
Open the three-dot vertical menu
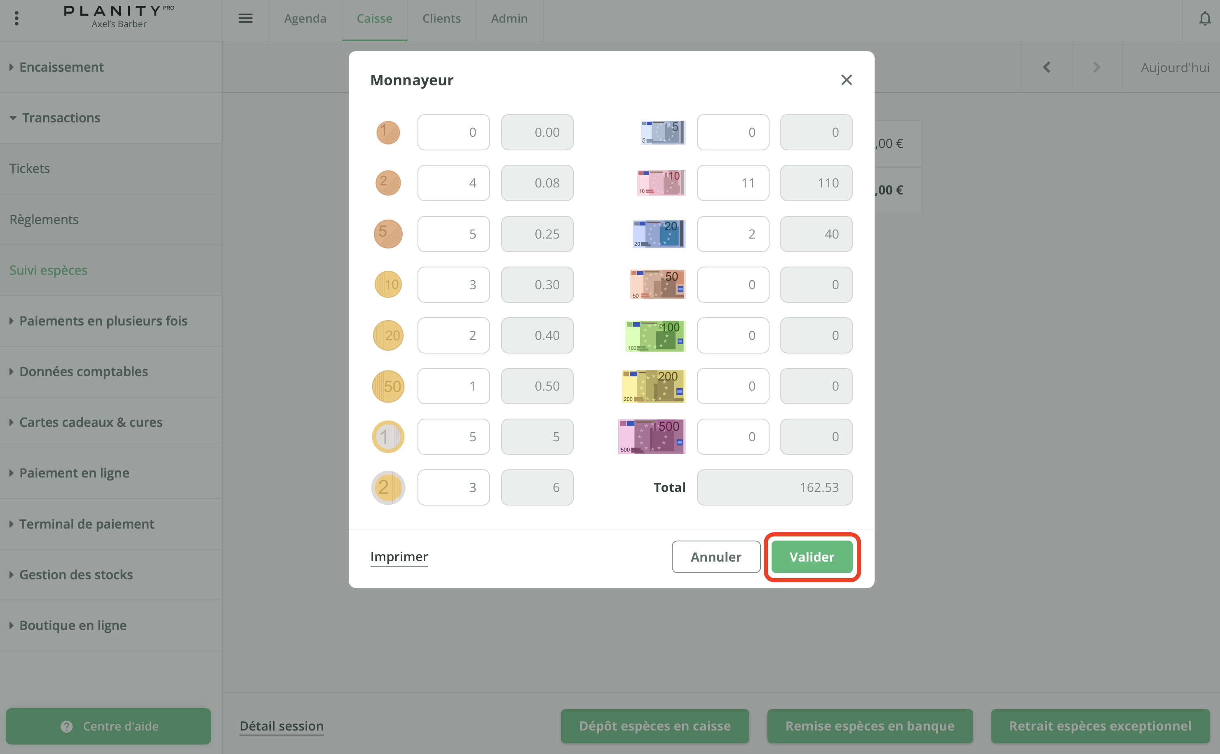coord(16,19)
